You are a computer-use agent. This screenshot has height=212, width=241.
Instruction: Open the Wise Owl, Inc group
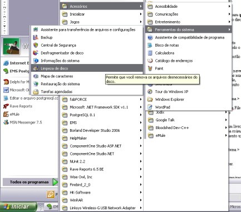102,177
